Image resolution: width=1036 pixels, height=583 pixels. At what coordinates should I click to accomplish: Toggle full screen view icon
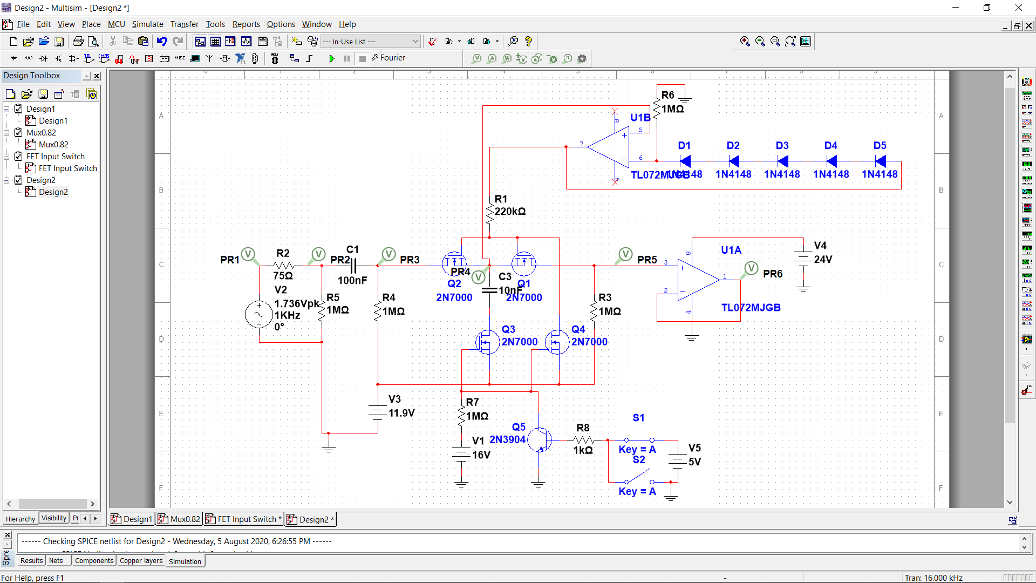point(806,42)
